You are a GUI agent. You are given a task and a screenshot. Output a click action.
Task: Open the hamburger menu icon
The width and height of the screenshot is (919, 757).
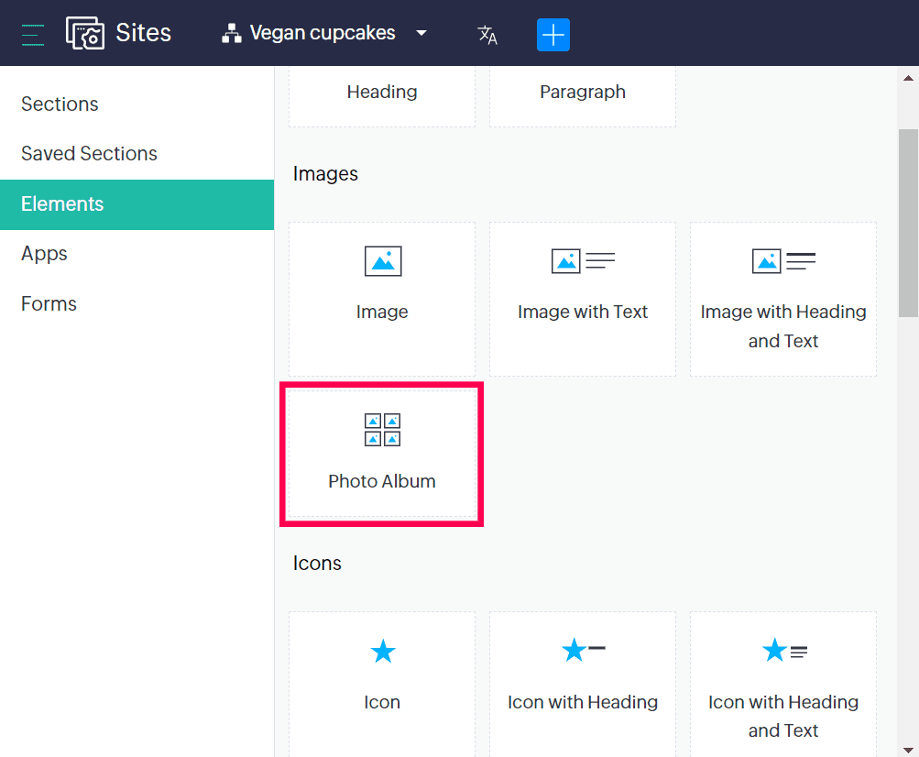coord(33,35)
